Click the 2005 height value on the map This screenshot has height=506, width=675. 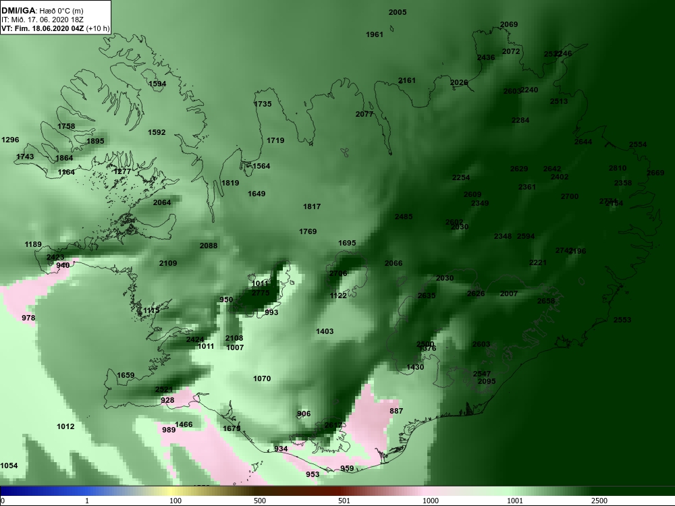click(x=398, y=12)
